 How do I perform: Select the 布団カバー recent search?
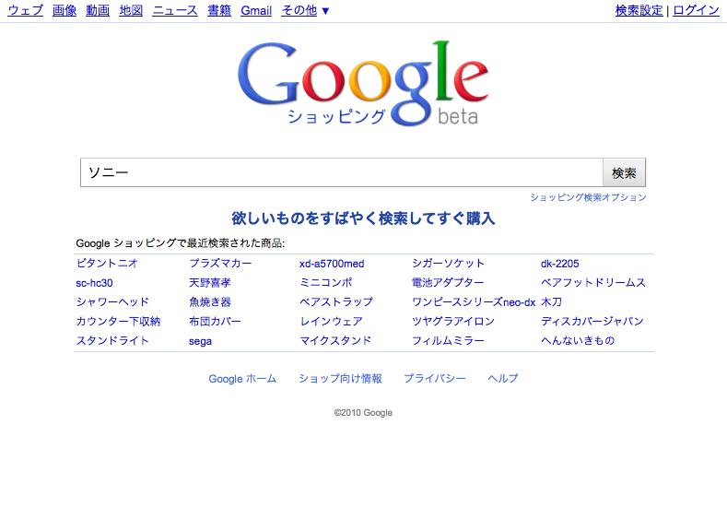click(215, 322)
